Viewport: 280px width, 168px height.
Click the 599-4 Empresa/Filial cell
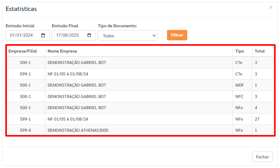click(x=25, y=130)
